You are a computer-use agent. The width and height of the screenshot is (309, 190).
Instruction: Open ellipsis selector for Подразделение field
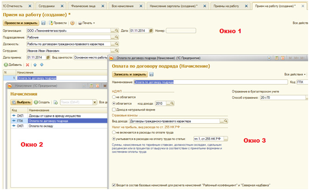[x=112, y=37]
